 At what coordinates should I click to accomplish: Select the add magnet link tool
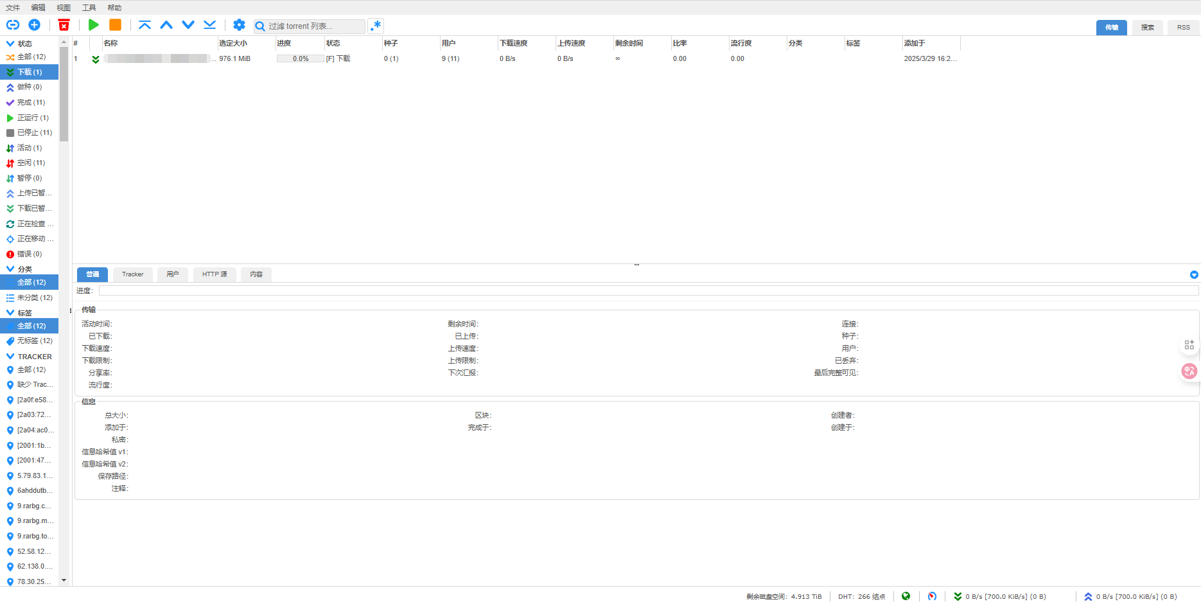[13, 24]
